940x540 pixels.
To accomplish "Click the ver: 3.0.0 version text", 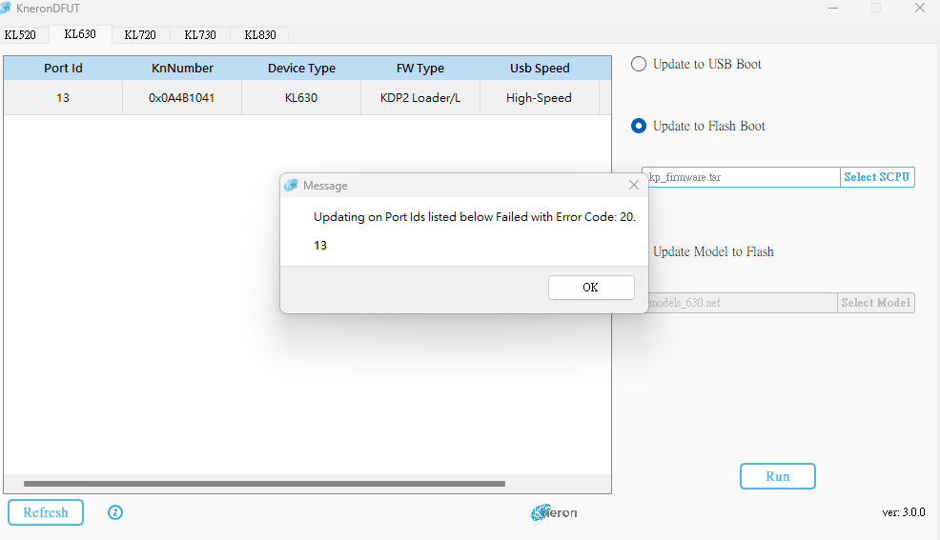I will click(x=904, y=512).
